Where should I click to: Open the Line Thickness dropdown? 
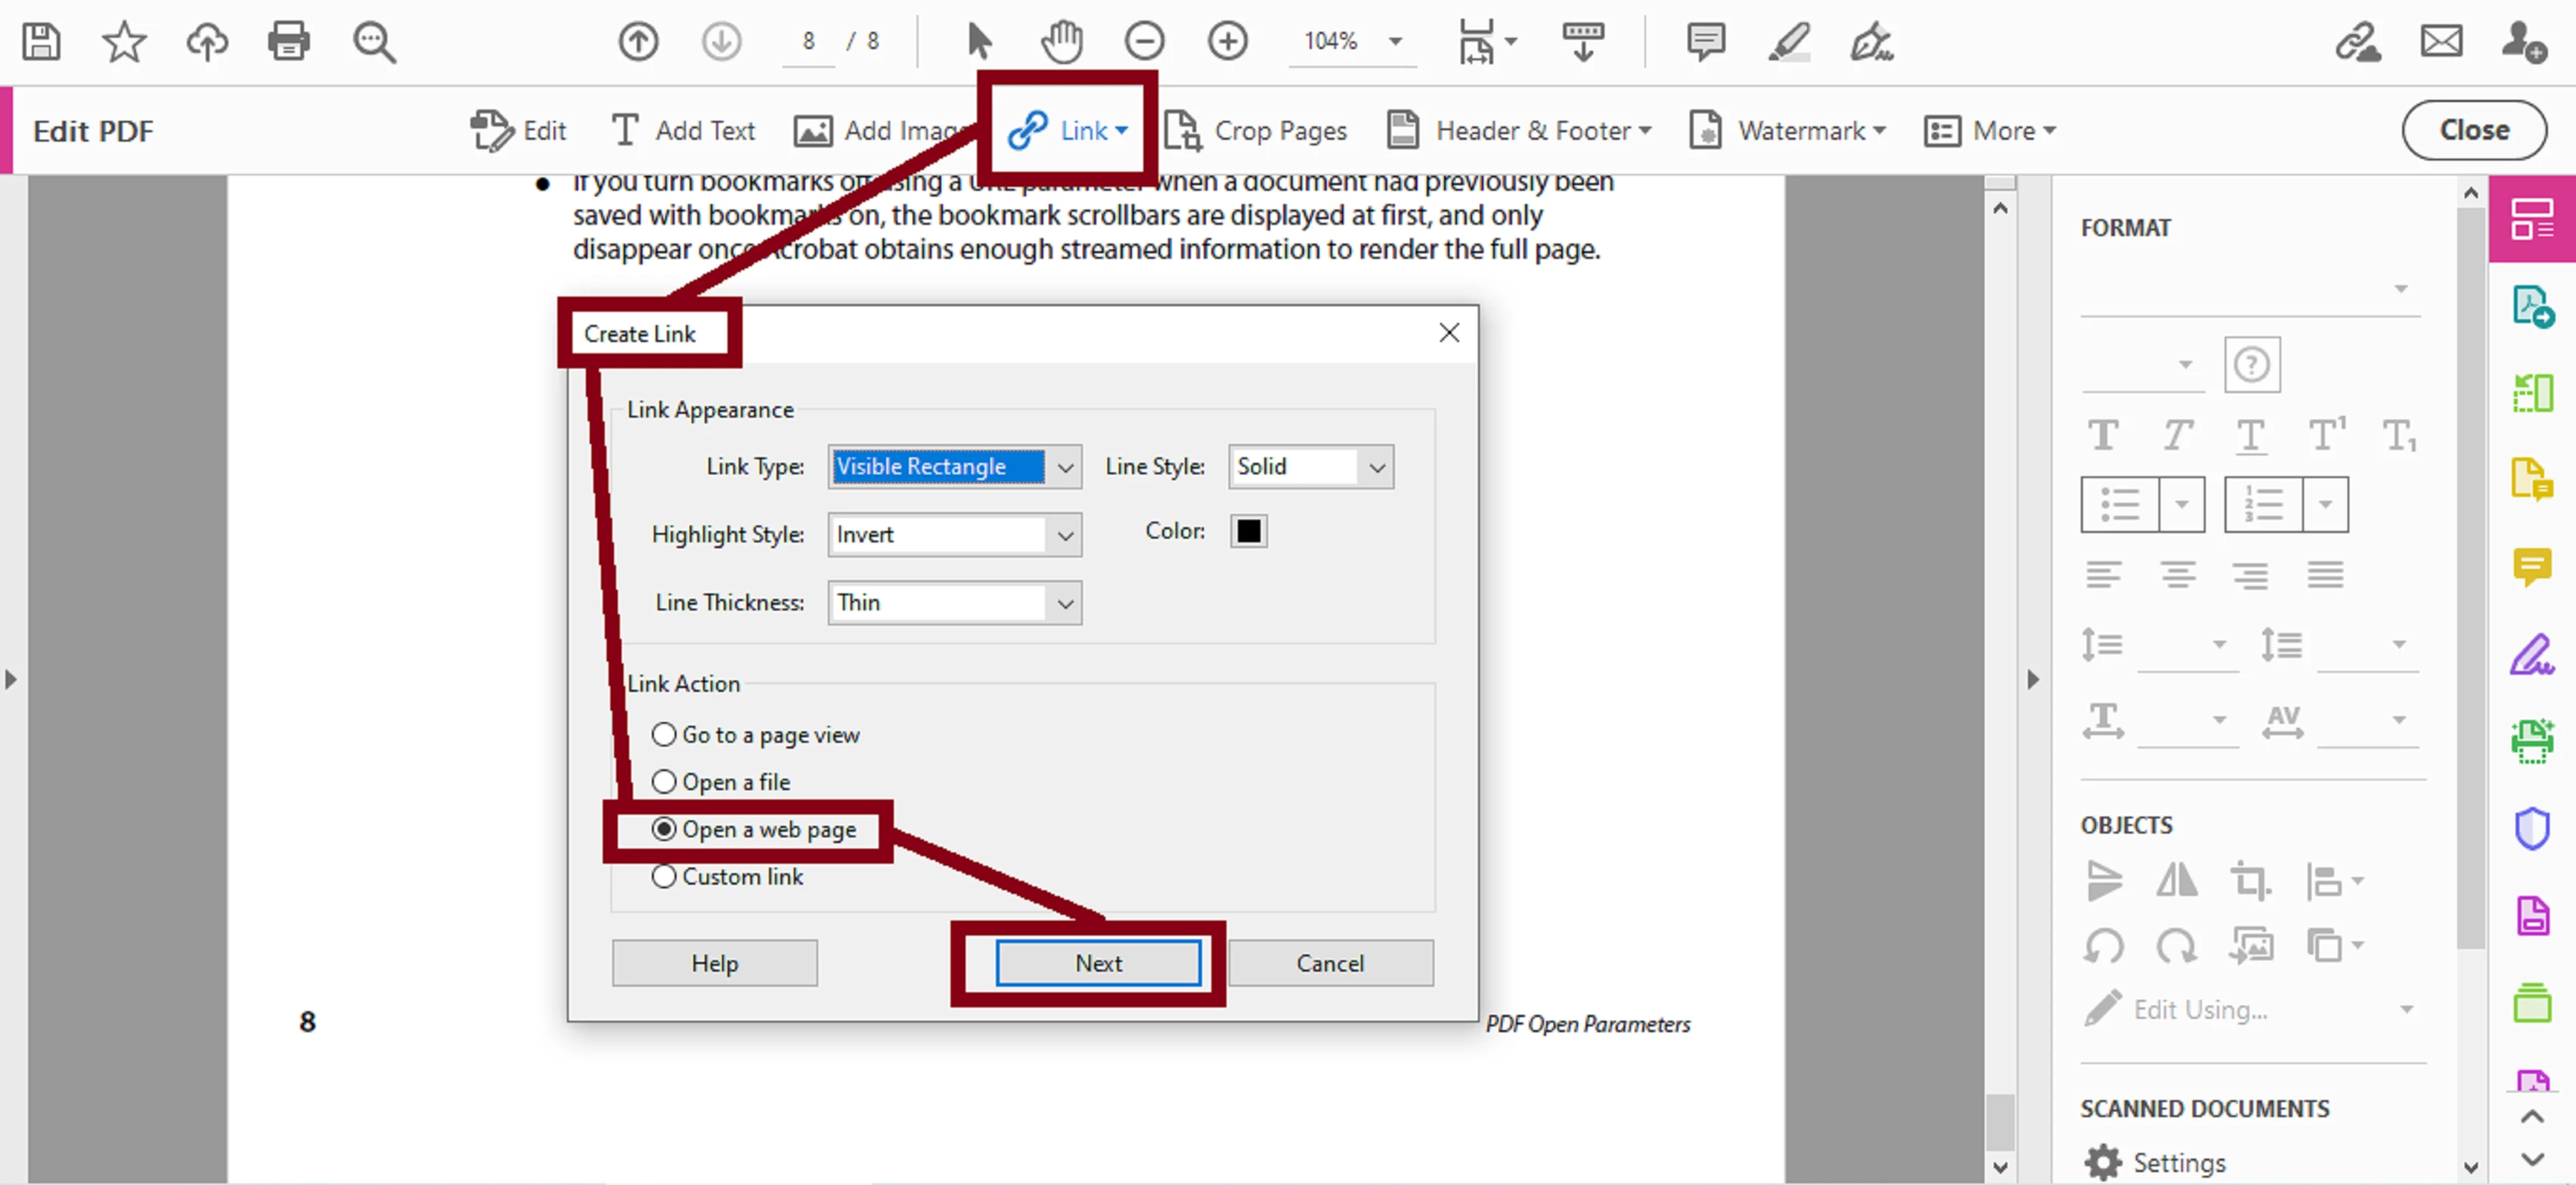coord(1065,603)
